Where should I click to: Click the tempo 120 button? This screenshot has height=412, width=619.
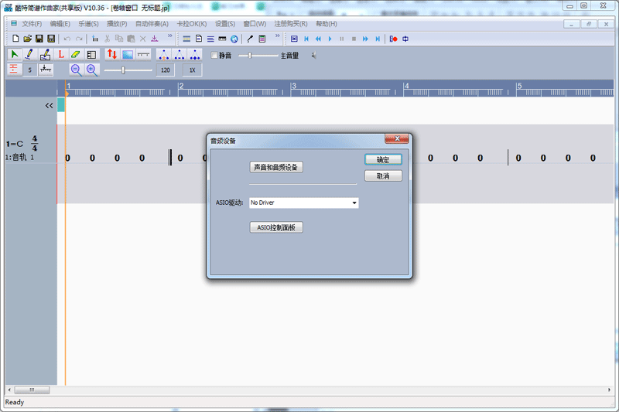click(x=166, y=70)
